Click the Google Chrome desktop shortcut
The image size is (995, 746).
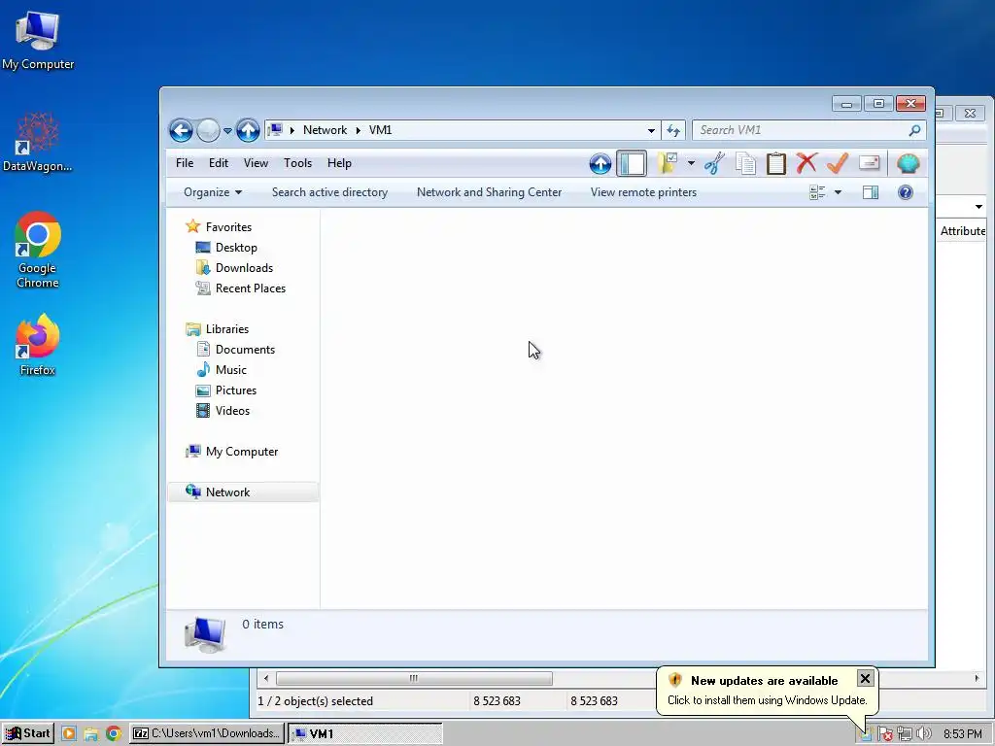tap(38, 250)
